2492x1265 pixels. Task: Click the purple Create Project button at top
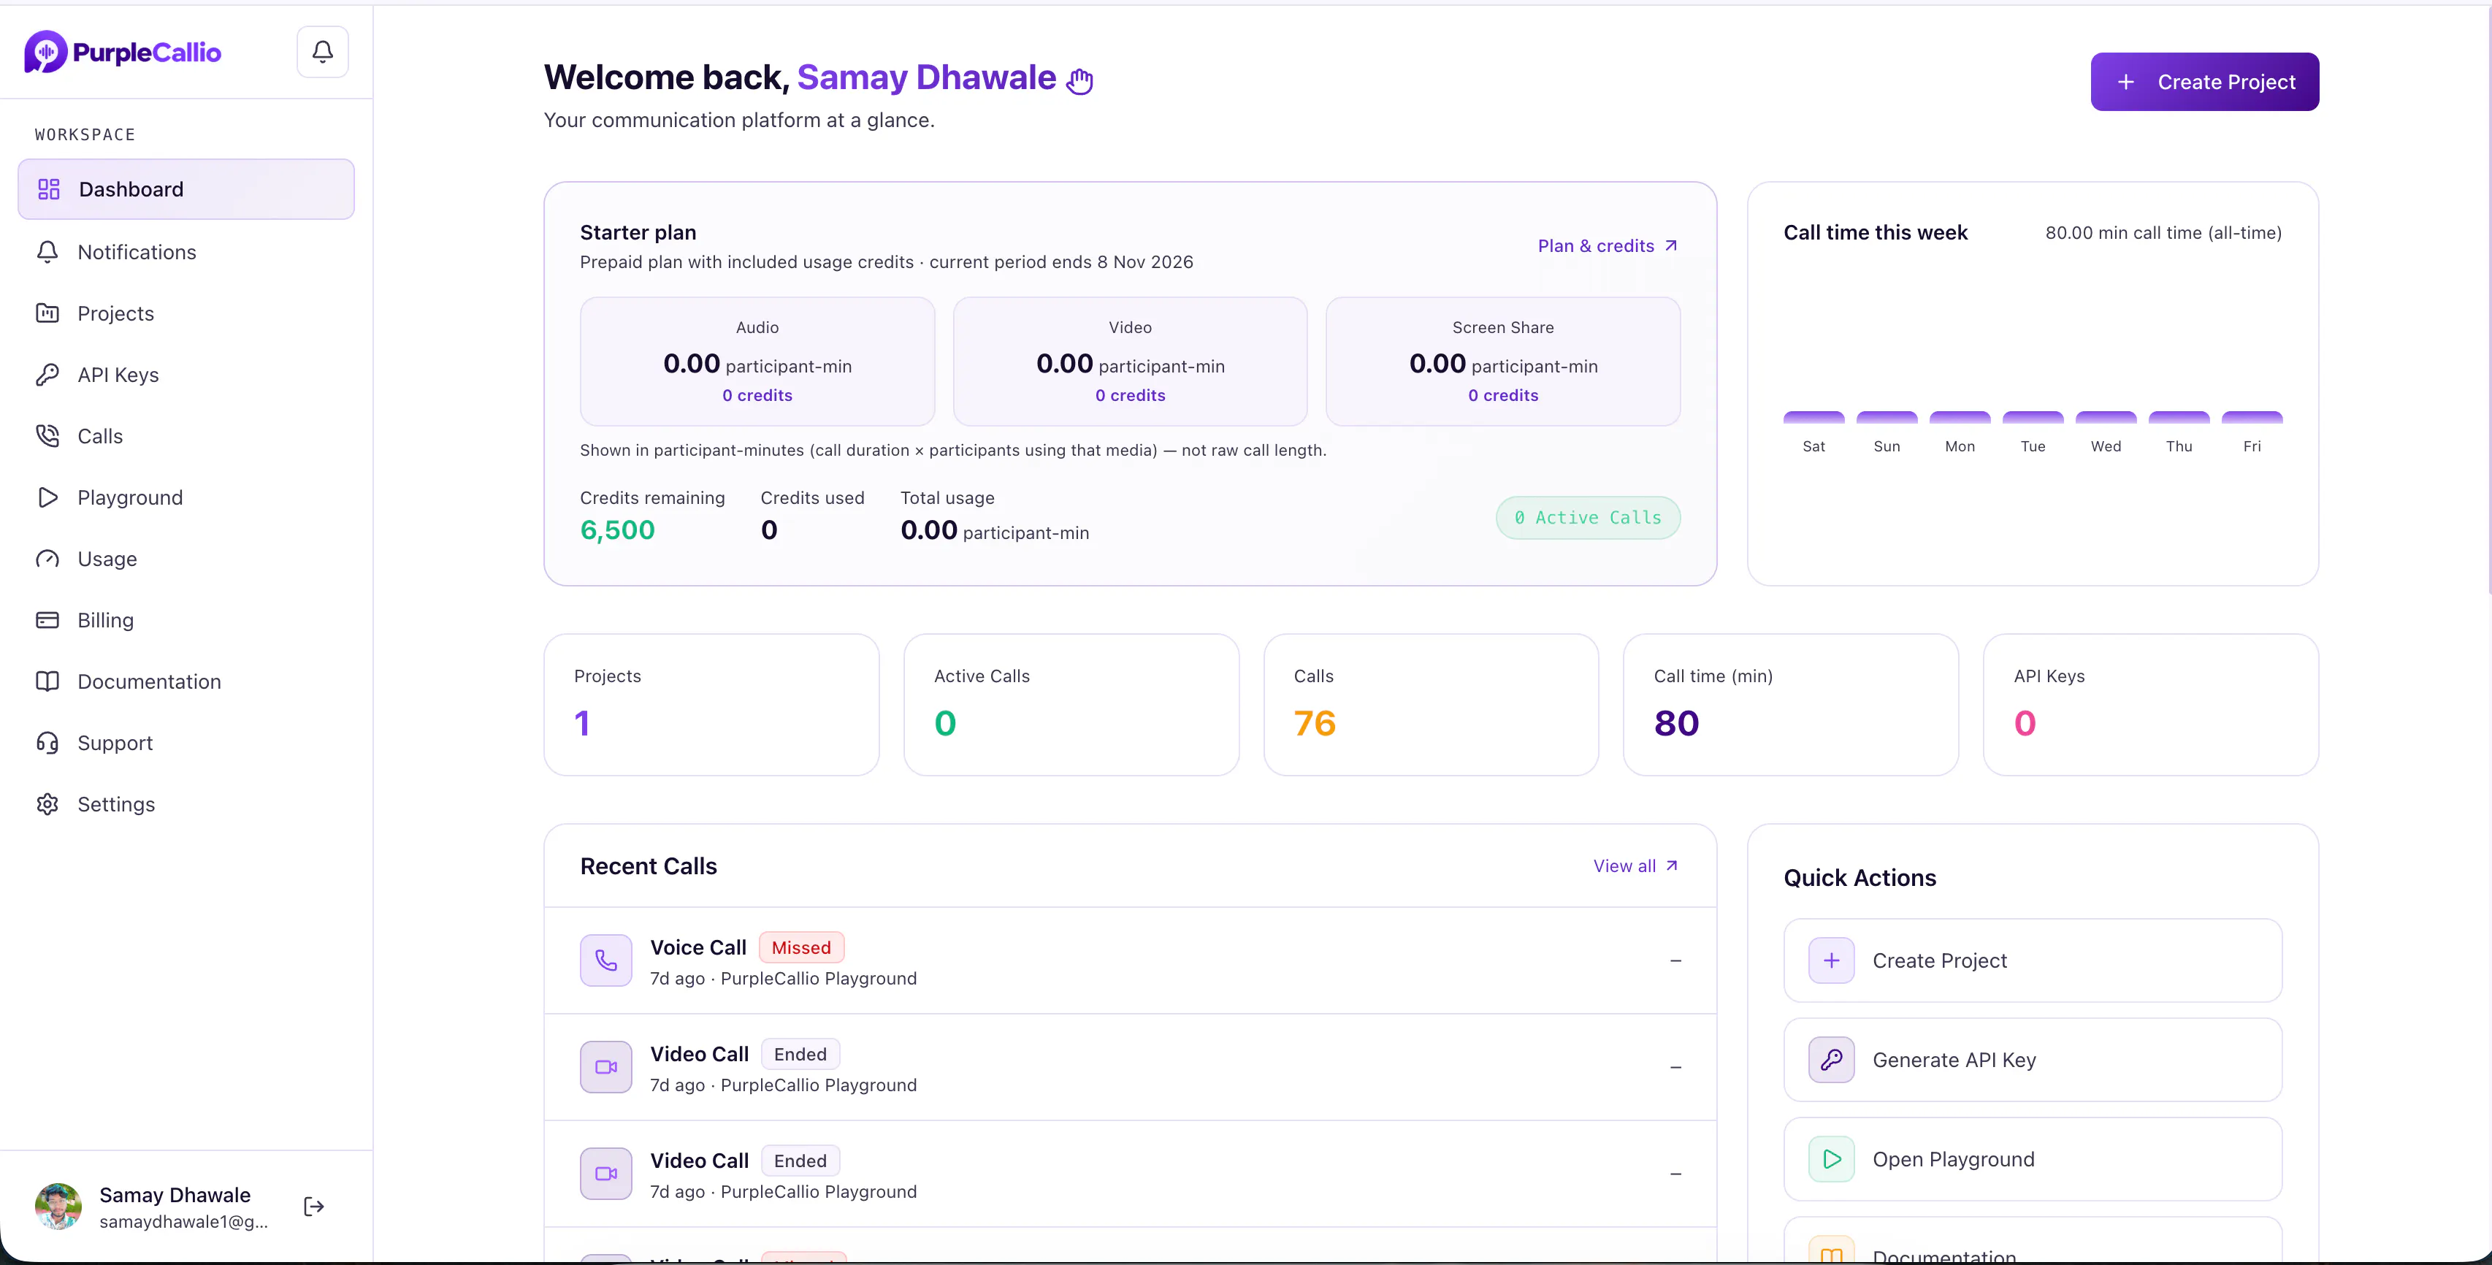(2205, 81)
